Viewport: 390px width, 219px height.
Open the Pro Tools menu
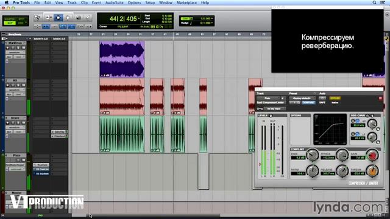pos(21,2)
